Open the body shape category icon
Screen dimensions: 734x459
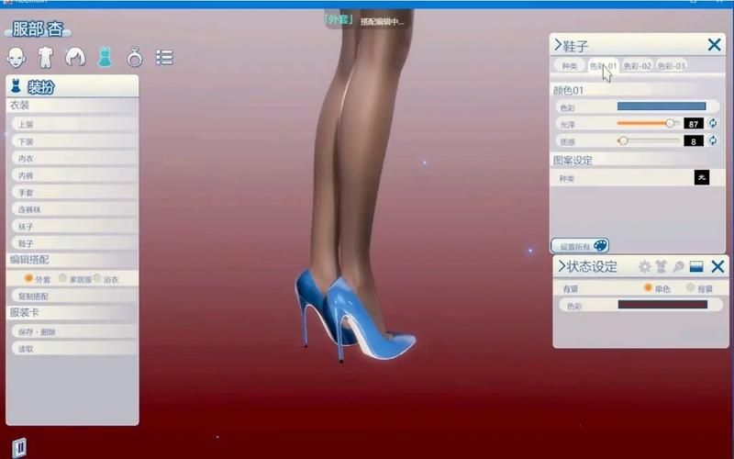pyautogui.click(x=45, y=58)
